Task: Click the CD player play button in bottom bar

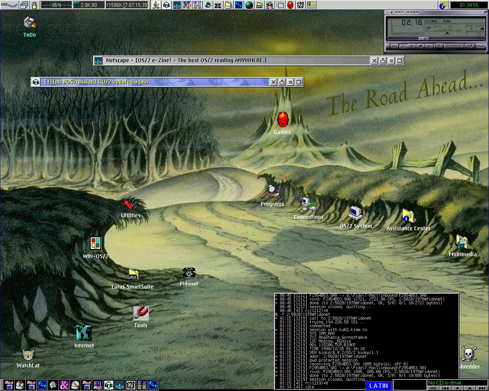Action: (457, 388)
